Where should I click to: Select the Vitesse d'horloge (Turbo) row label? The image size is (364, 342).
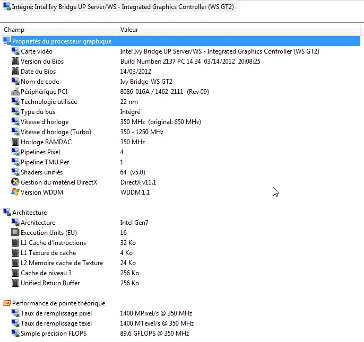pos(56,132)
